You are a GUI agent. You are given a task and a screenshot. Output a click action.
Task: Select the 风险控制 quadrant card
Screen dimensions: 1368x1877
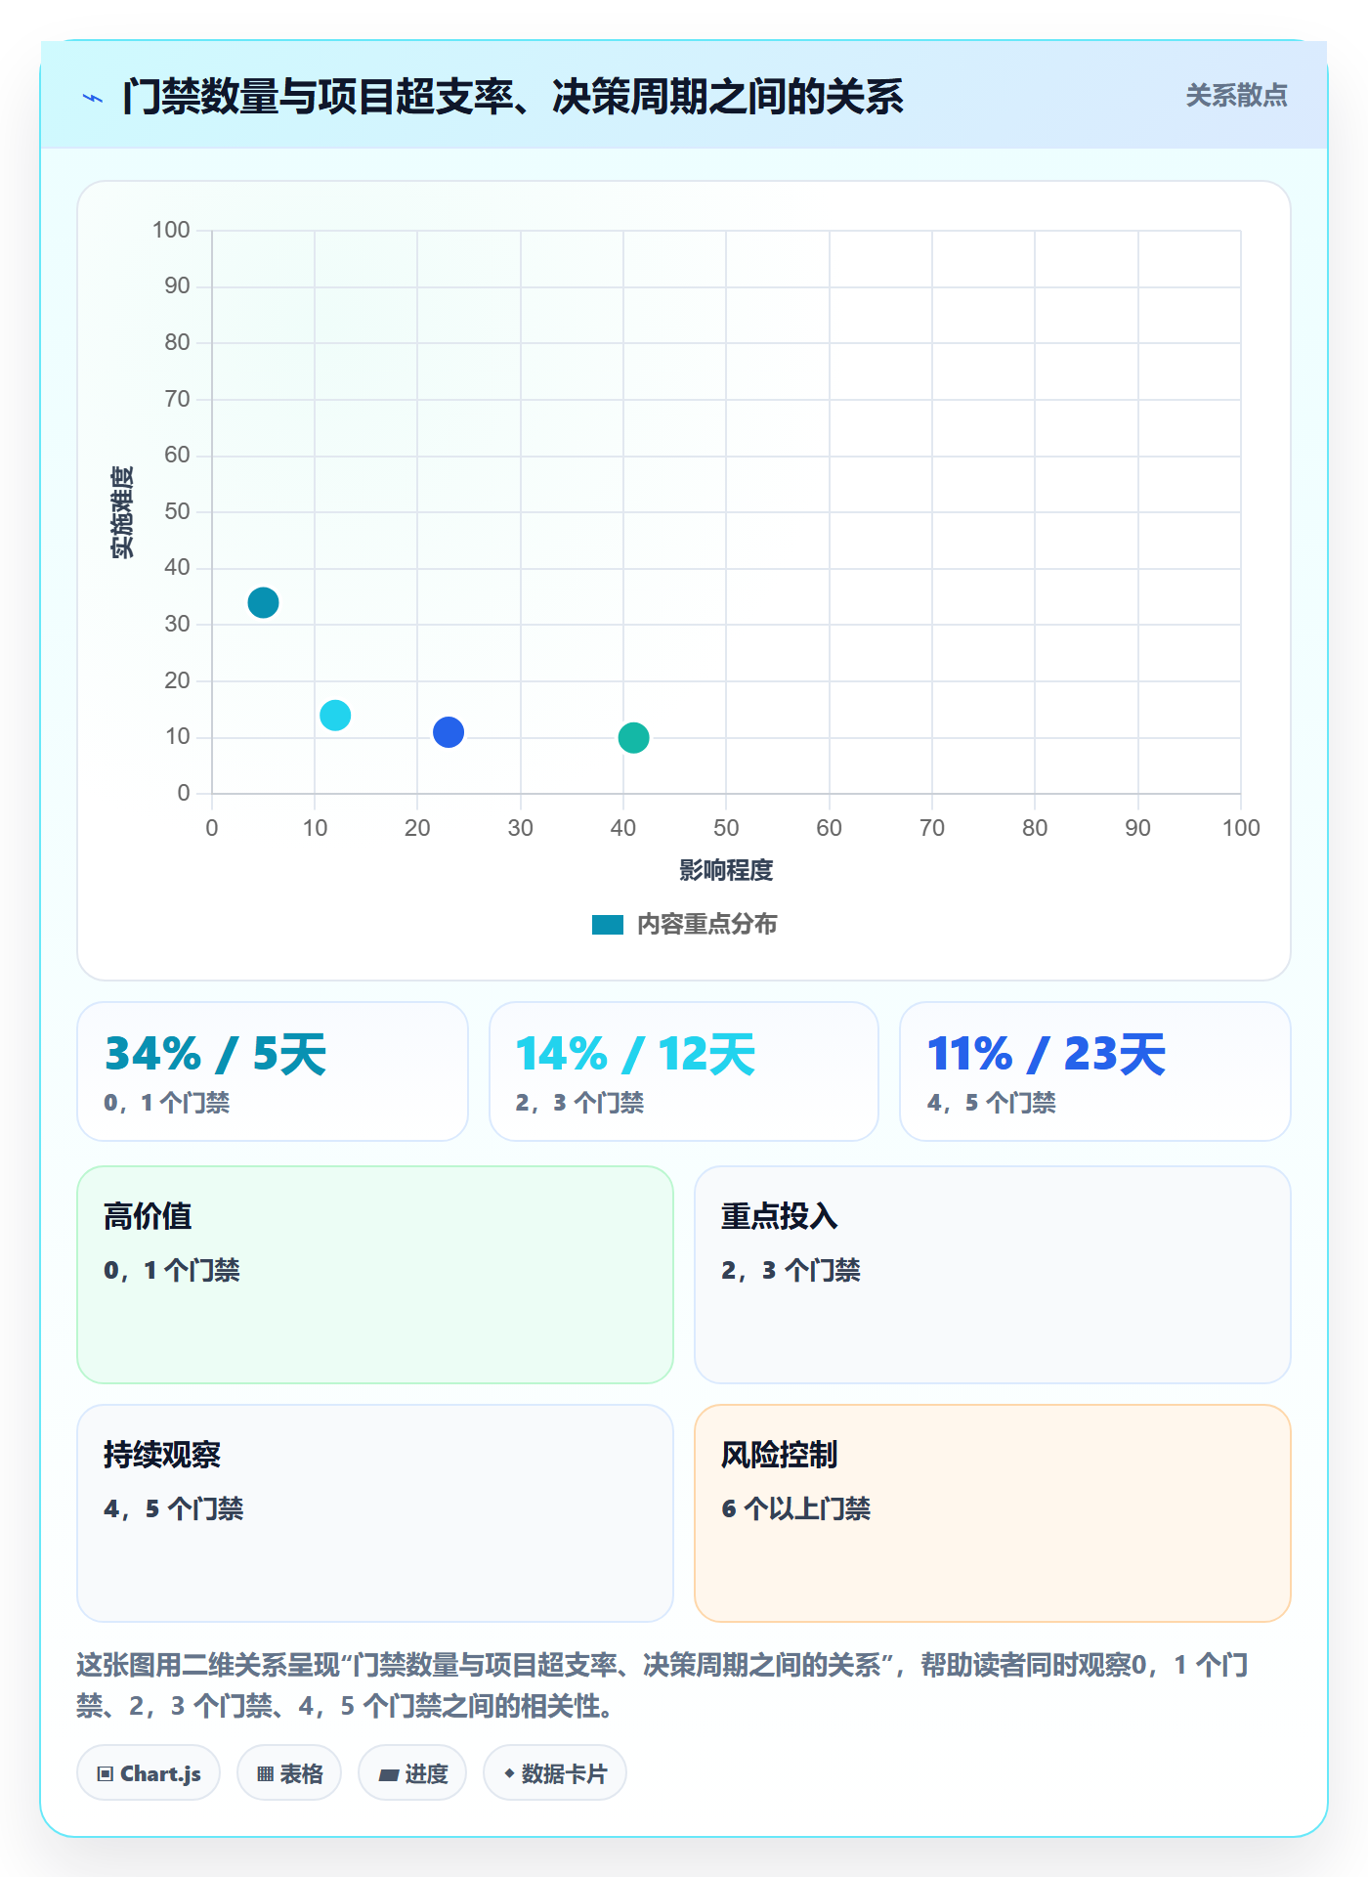pyautogui.click(x=993, y=1513)
